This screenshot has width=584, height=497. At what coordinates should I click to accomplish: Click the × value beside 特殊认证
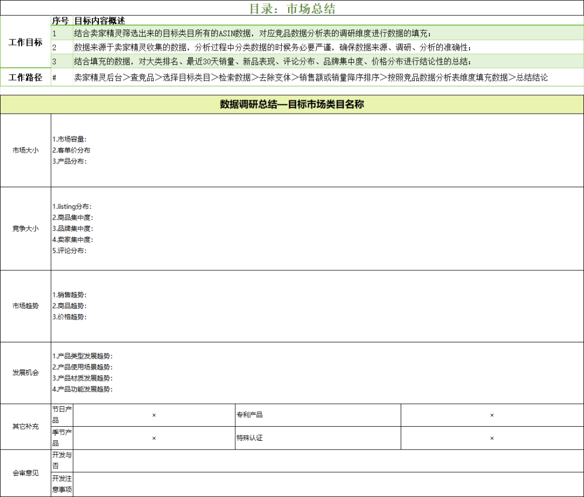click(492, 438)
